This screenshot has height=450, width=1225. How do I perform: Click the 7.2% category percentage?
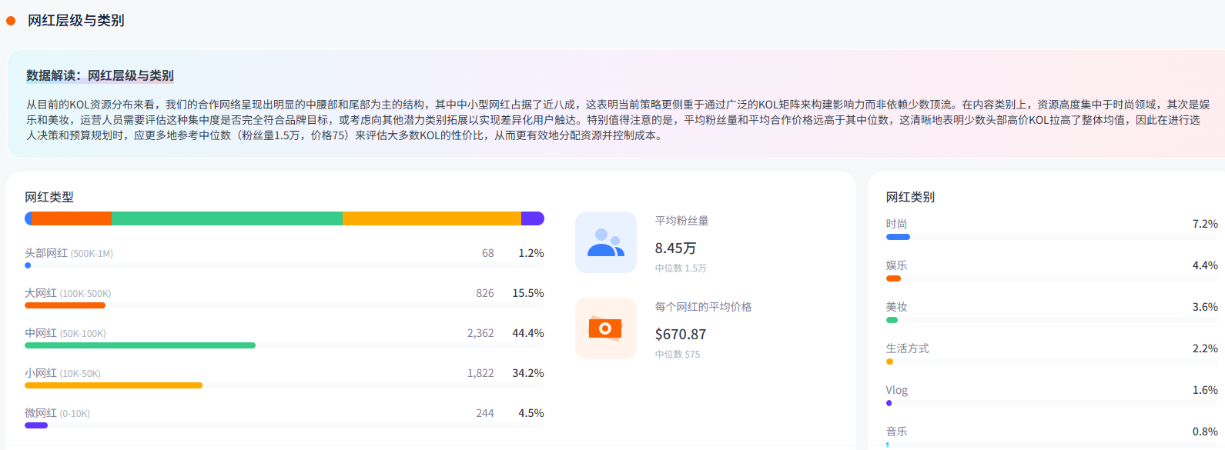[1205, 224]
